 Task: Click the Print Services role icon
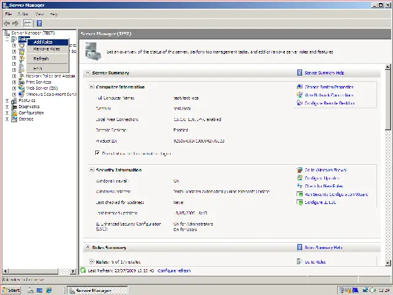tap(21, 82)
